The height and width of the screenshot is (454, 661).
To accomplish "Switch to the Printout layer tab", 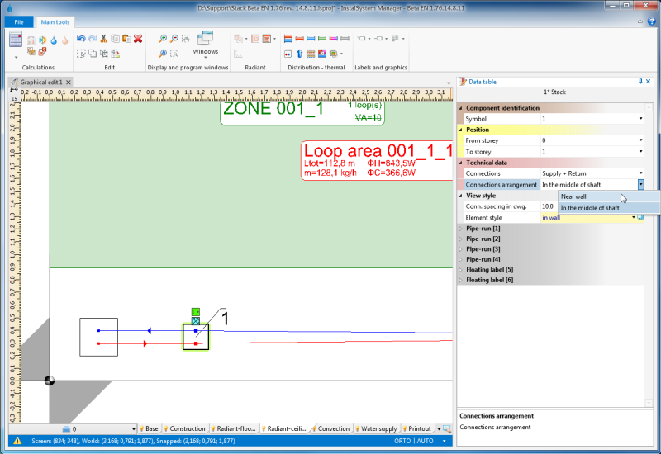I will 417,428.
